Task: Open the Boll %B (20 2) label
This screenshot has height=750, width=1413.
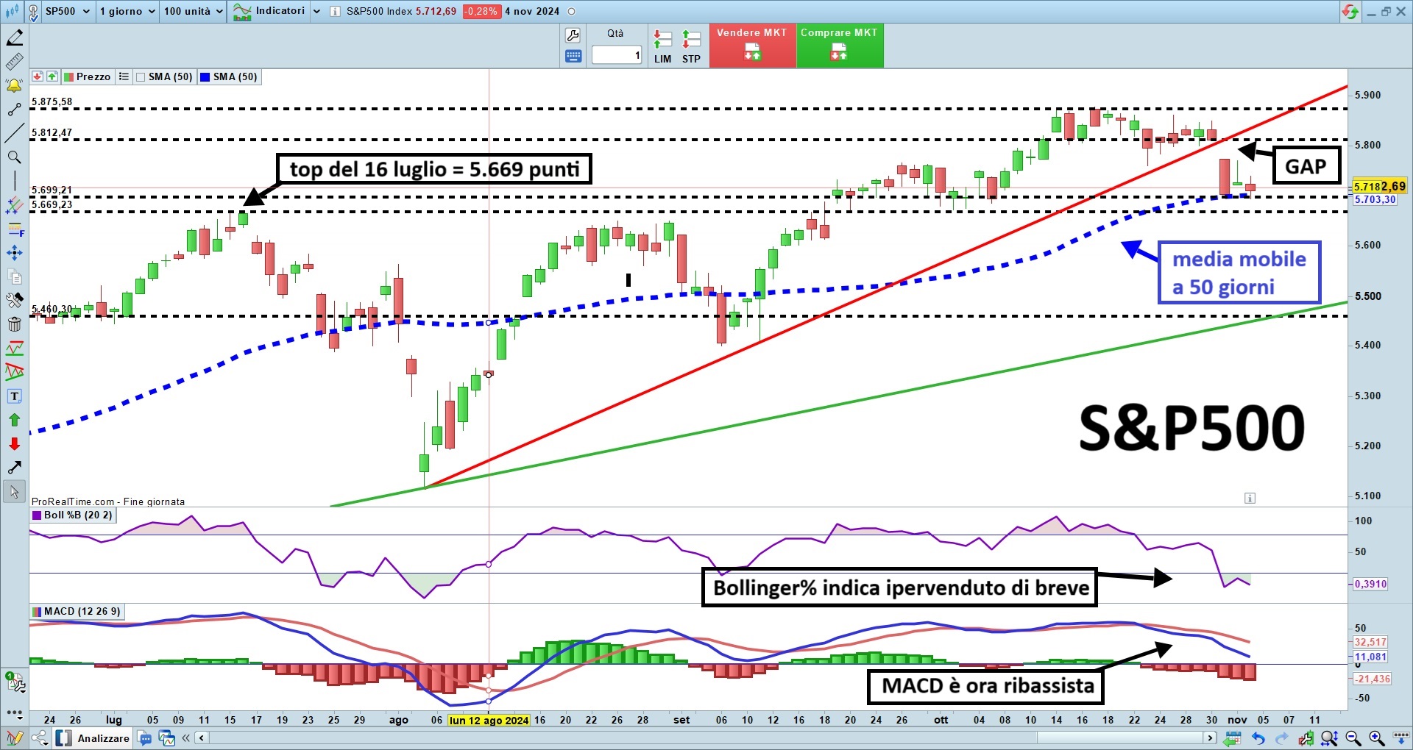Action: pyautogui.click(x=72, y=515)
